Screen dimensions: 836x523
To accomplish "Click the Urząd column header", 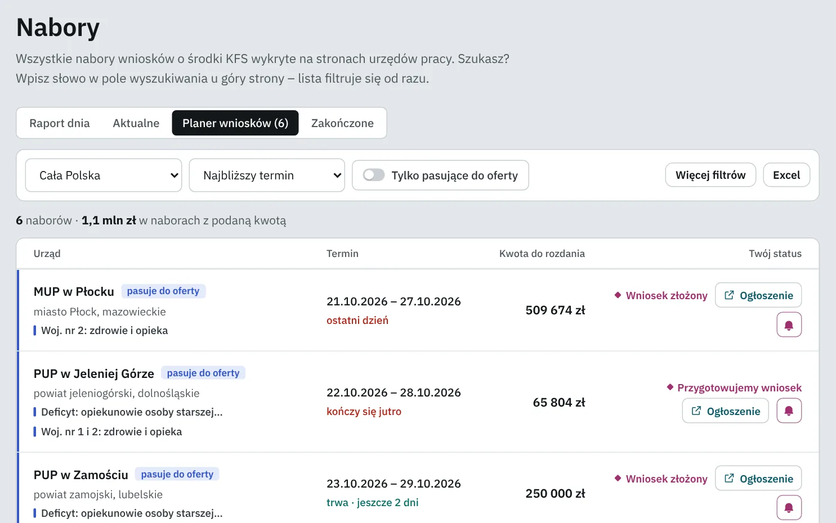I will 47,254.
